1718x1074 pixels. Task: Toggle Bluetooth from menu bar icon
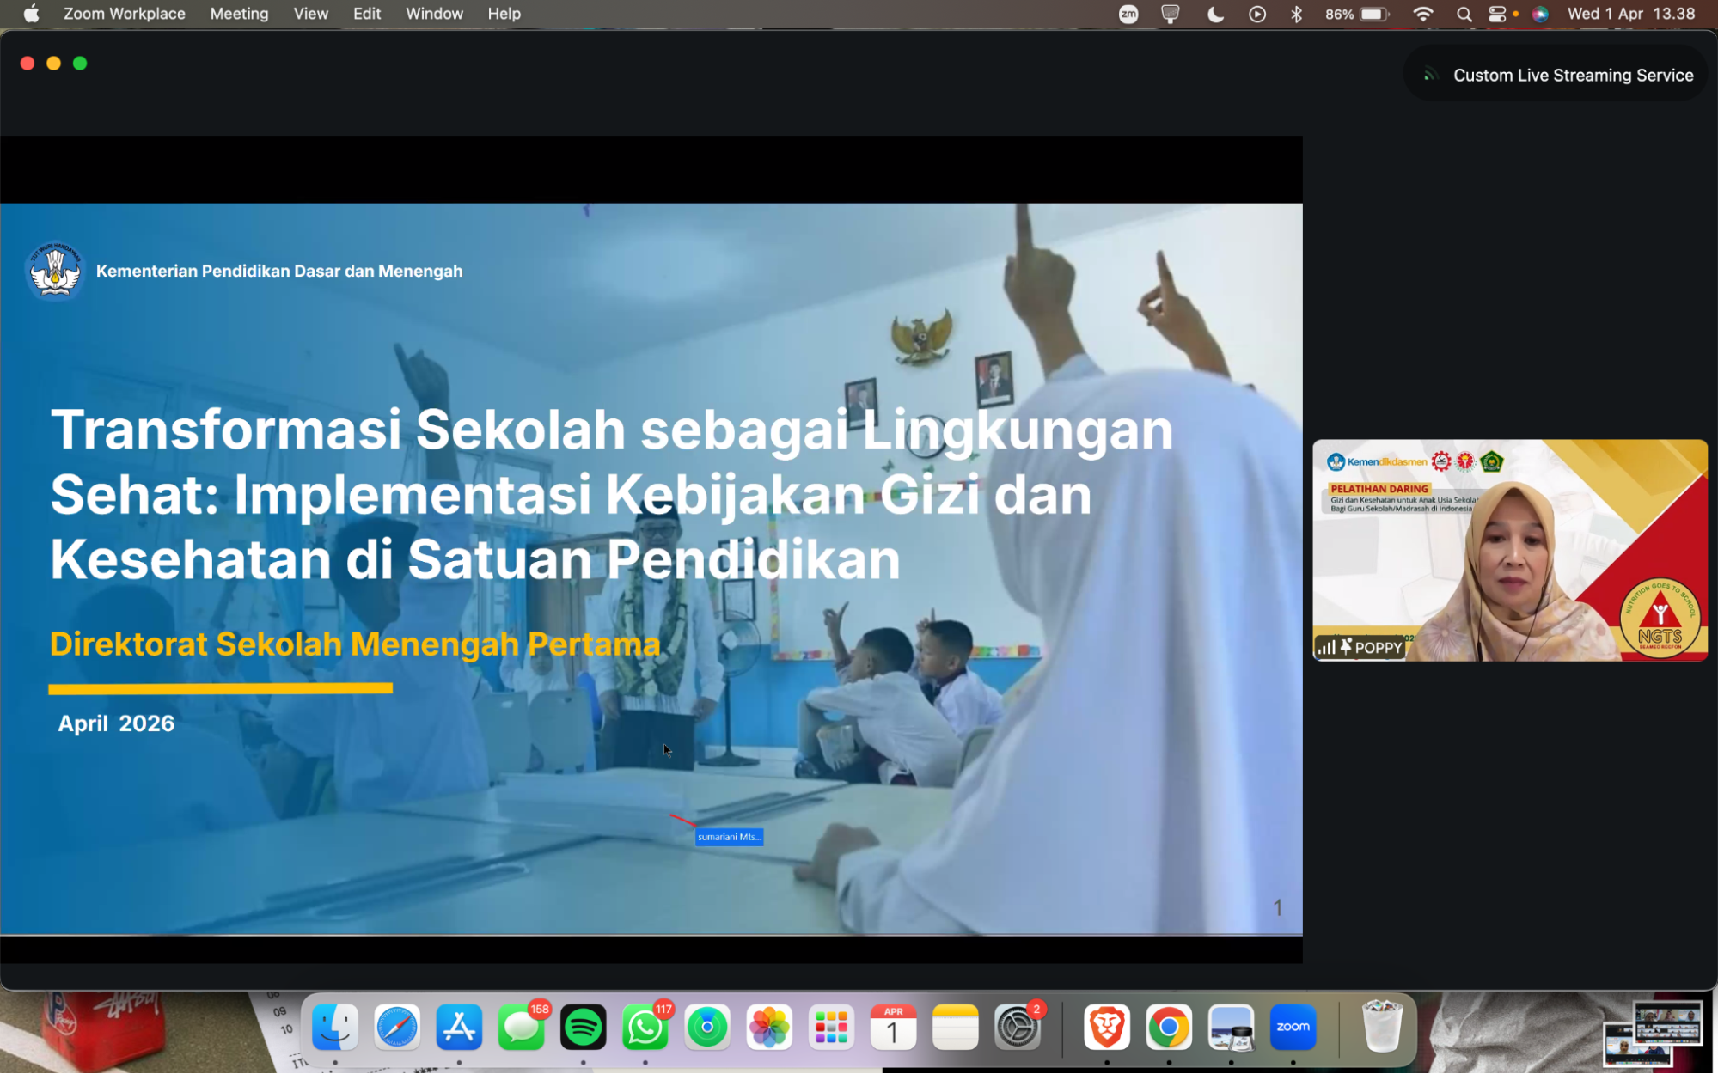click(1296, 14)
